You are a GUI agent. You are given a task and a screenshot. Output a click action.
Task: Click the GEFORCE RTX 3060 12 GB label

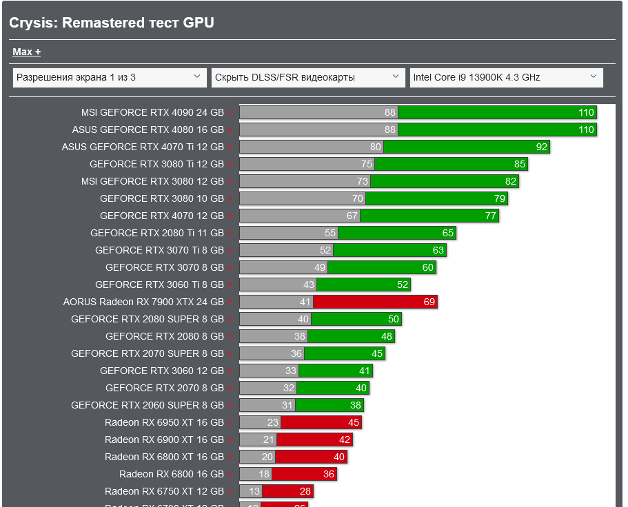pyautogui.click(x=162, y=371)
